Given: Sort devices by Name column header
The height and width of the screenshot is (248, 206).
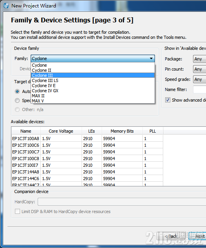Looking at the screenshot, I should point(26,131).
